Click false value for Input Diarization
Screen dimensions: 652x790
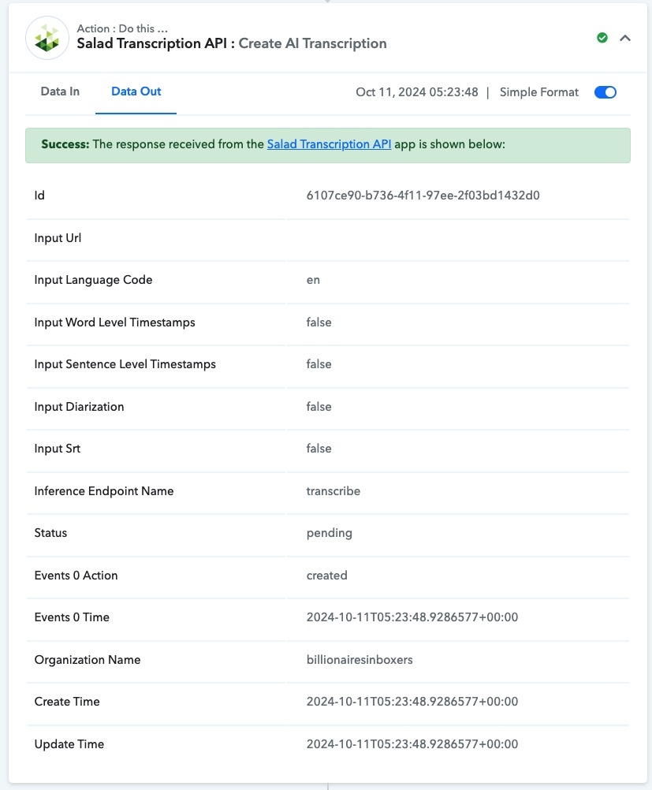click(x=319, y=407)
